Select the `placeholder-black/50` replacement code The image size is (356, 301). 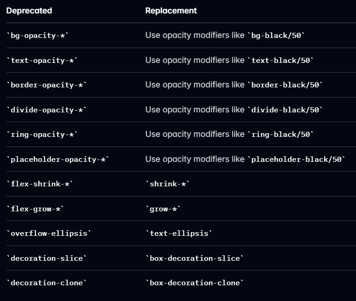coord(296,160)
